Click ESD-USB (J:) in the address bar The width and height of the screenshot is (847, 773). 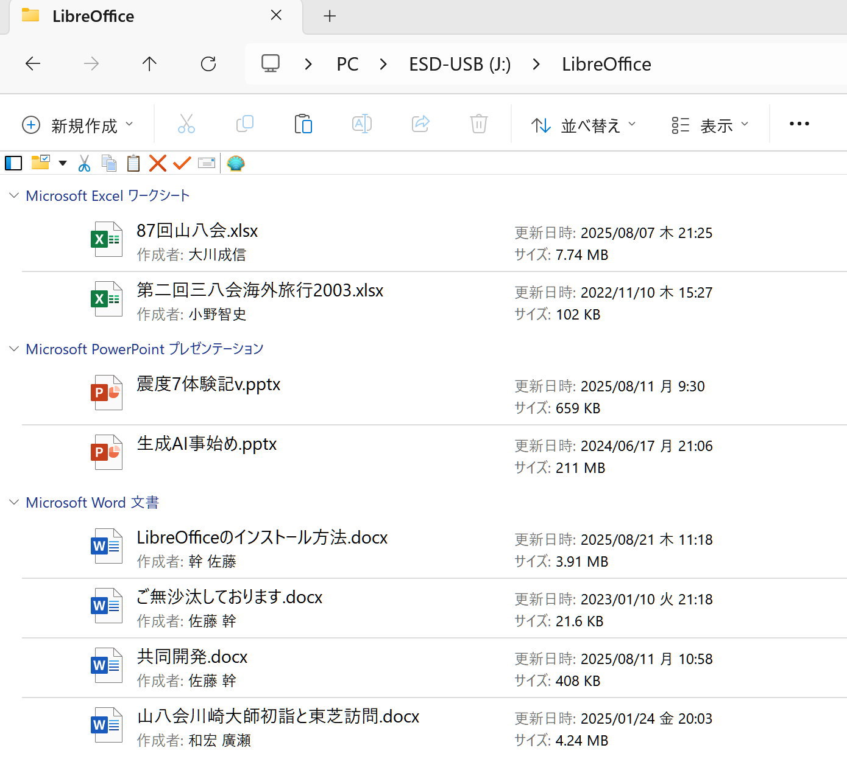click(x=459, y=64)
